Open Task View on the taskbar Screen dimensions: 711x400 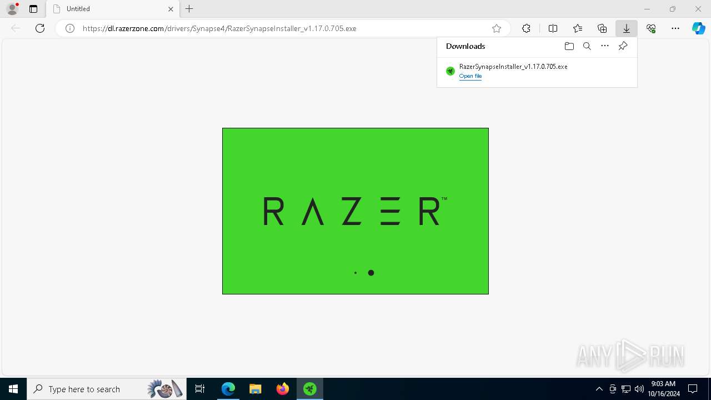tap(200, 389)
